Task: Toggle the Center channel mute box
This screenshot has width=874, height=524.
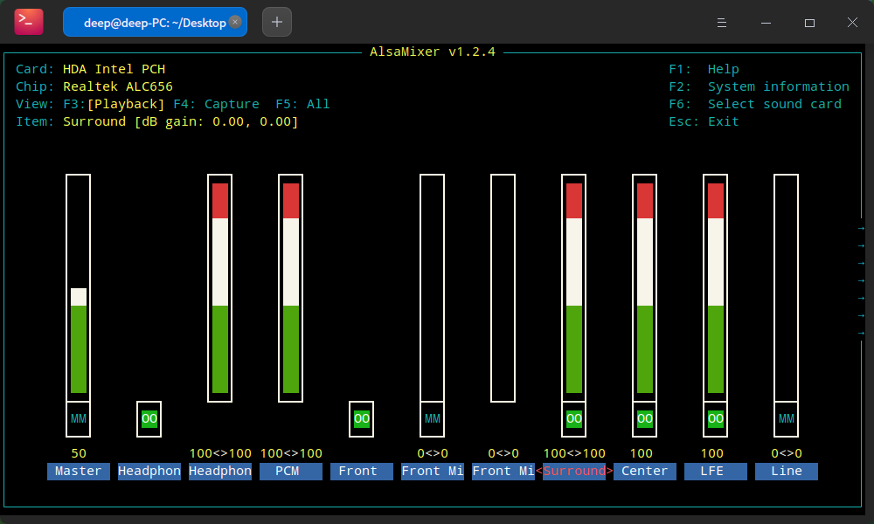Action: [x=645, y=419]
